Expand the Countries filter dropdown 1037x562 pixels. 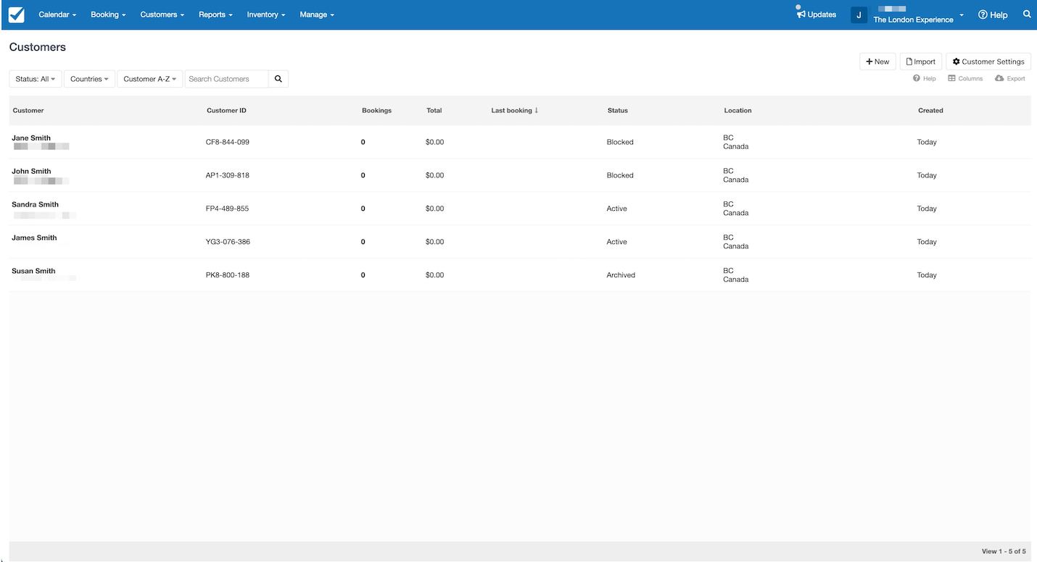pyautogui.click(x=89, y=79)
